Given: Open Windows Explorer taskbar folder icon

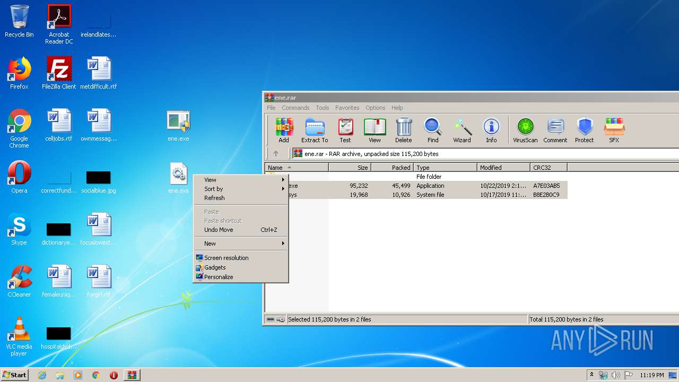Looking at the screenshot, I should click(x=60, y=375).
